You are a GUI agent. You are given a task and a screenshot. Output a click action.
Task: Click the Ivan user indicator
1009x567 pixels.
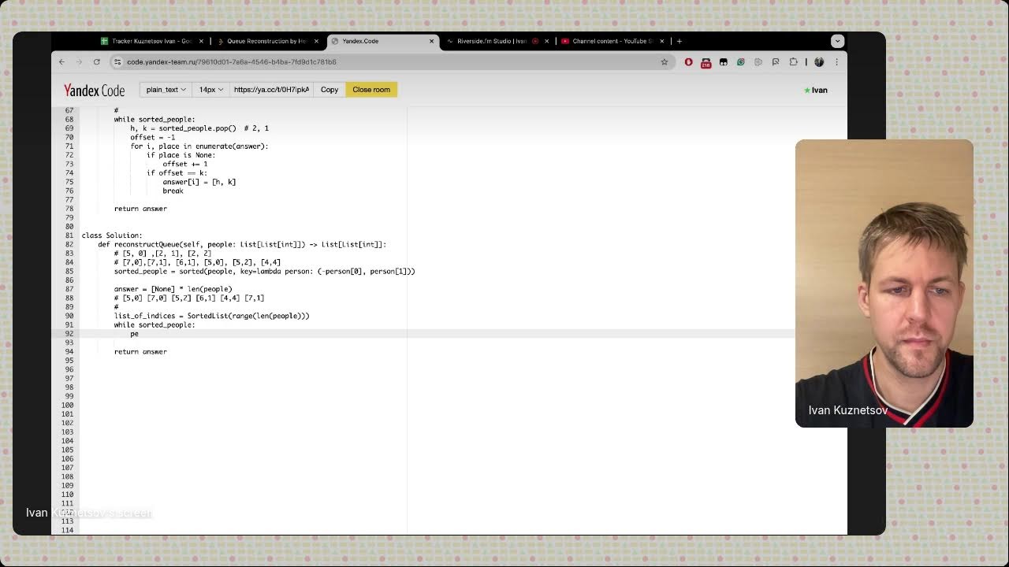tap(815, 90)
